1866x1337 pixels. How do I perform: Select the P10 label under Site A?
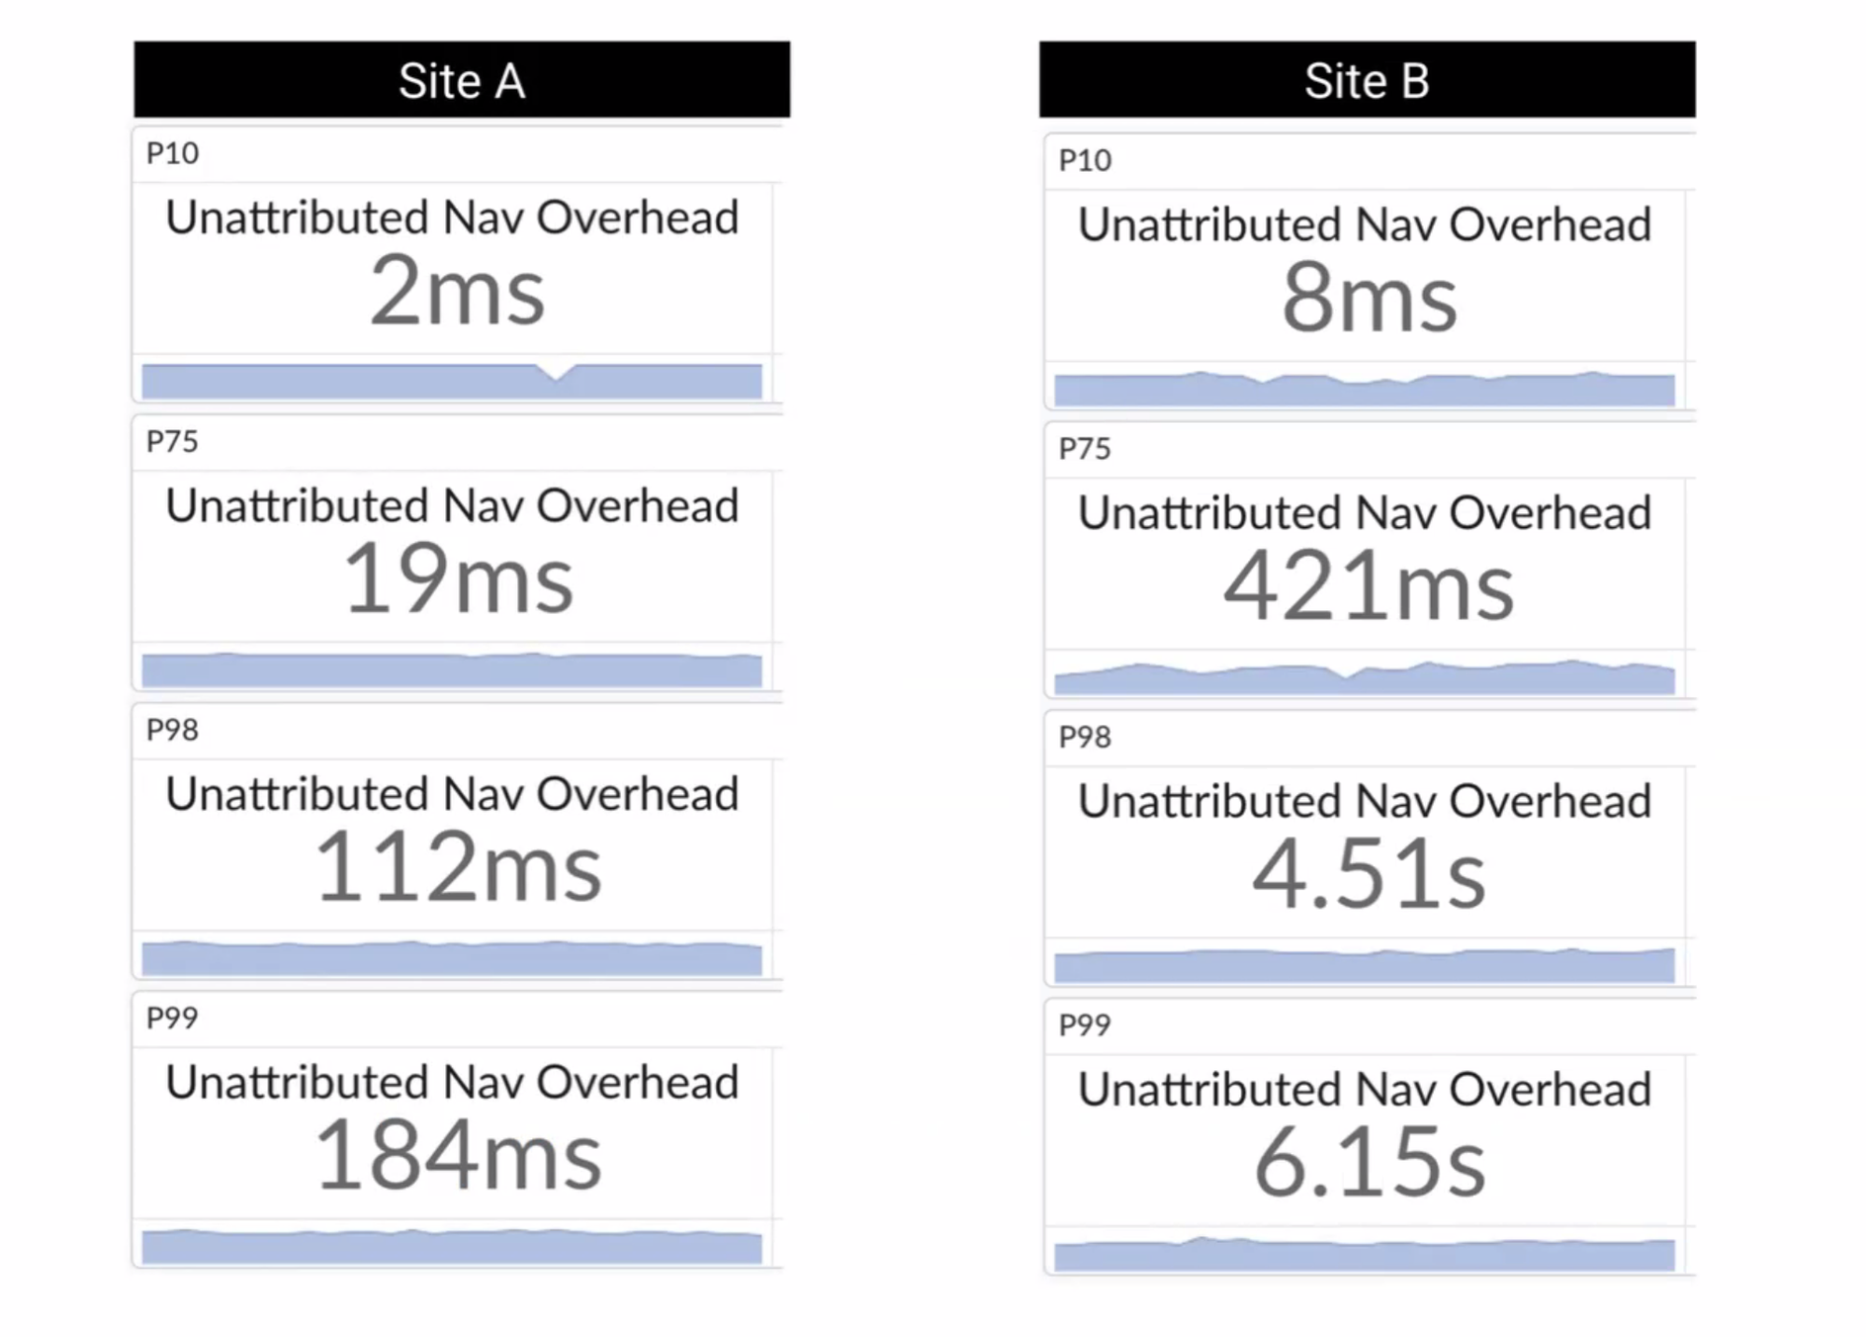[173, 153]
